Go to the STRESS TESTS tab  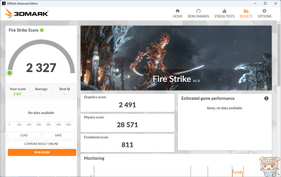point(224,16)
